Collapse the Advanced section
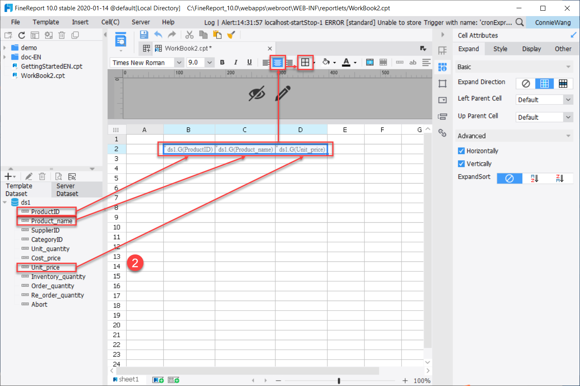580x386 pixels. pos(568,136)
